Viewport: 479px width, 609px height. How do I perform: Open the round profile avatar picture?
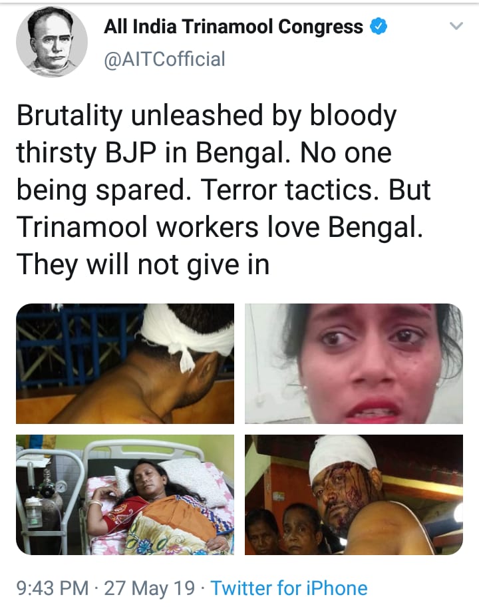(52, 41)
